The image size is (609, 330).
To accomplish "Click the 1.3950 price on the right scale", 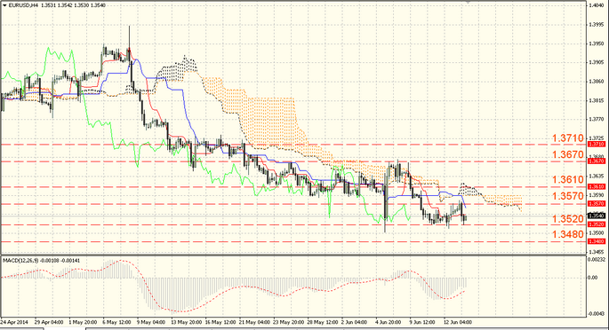I will (597, 43).
